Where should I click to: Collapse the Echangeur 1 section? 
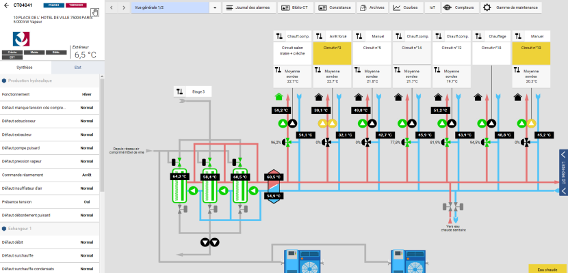(x=50, y=229)
